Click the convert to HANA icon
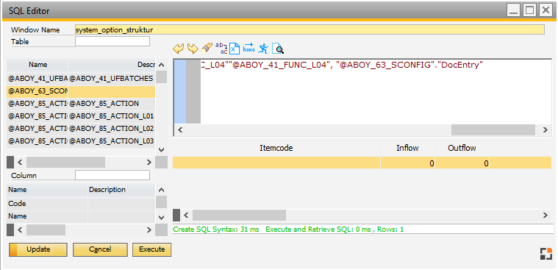 (x=248, y=48)
